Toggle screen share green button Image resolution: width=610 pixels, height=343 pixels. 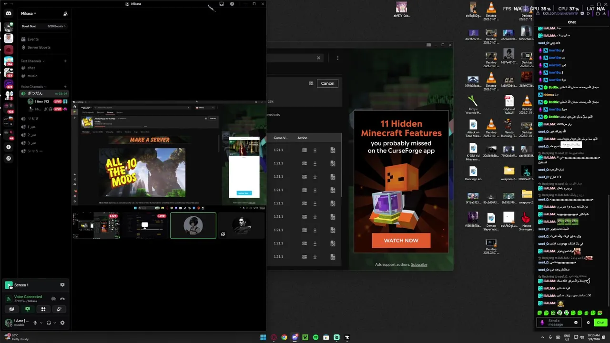click(27, 309)
